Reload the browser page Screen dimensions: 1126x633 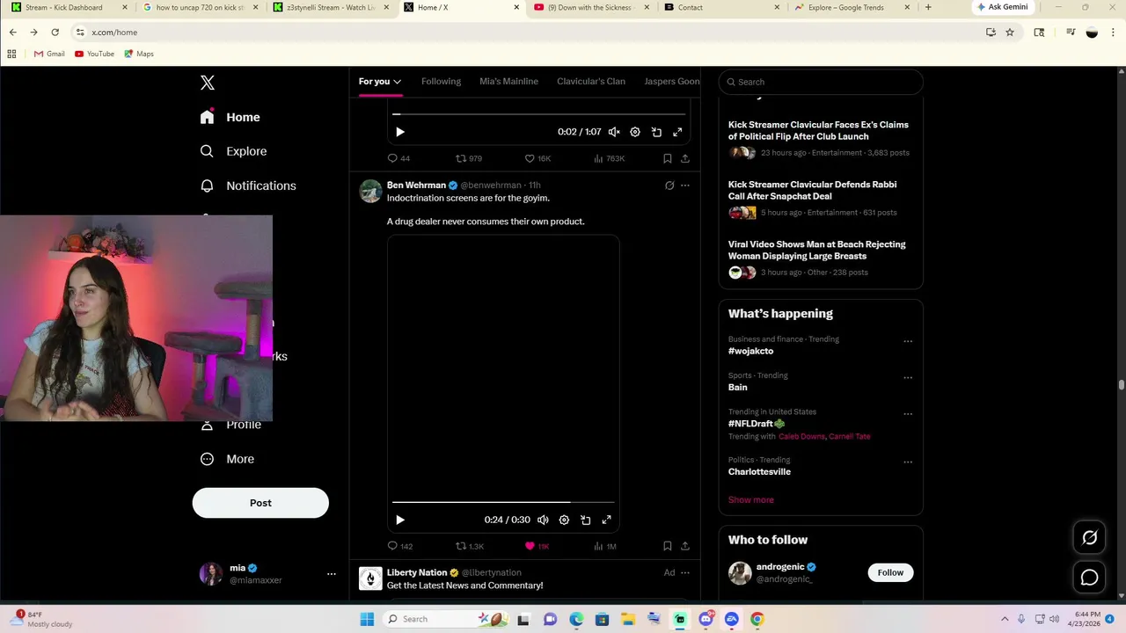pos(55,33)
